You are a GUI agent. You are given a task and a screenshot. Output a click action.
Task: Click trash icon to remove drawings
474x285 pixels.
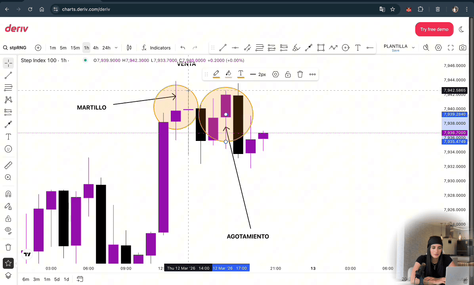[8, 247]
